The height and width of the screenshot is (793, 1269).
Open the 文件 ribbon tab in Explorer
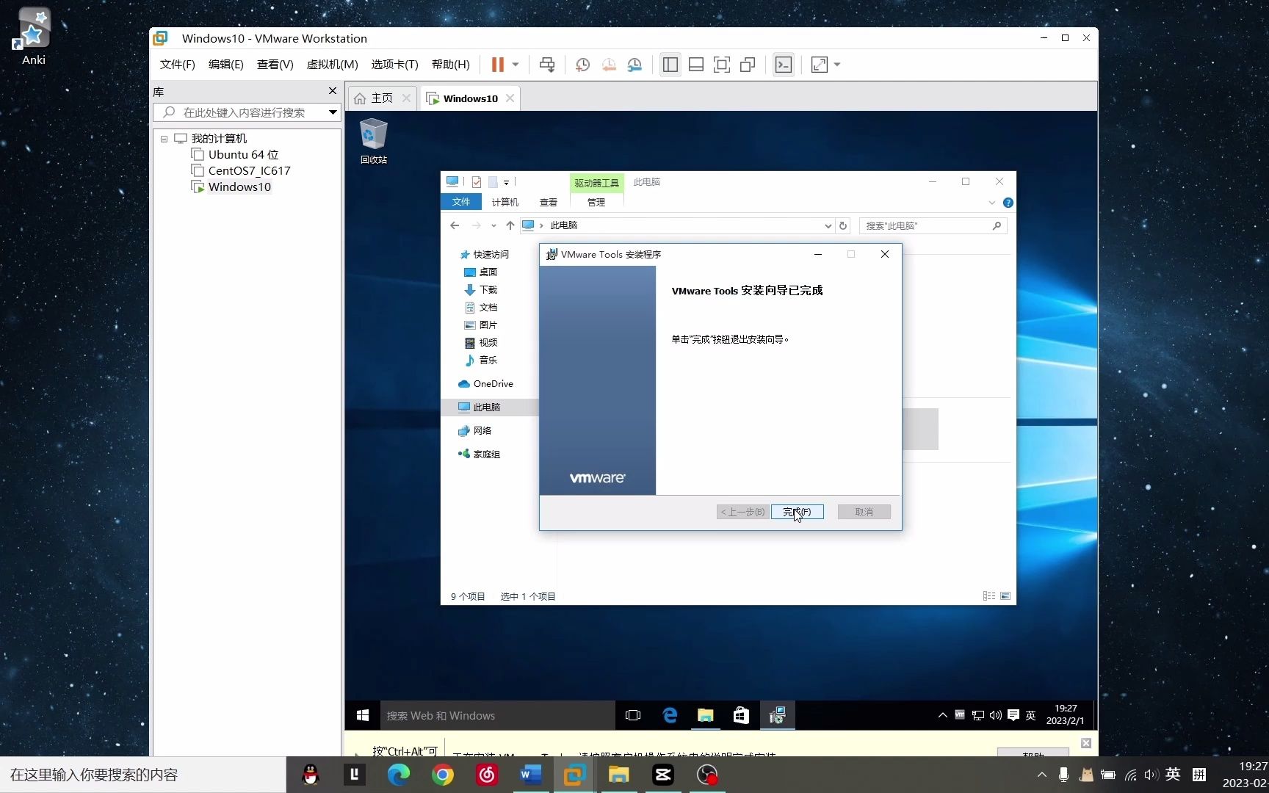click(x=461, y=202)
